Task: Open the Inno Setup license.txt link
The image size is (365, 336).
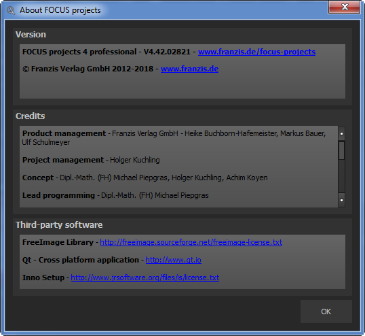Action: coord(145,278)
